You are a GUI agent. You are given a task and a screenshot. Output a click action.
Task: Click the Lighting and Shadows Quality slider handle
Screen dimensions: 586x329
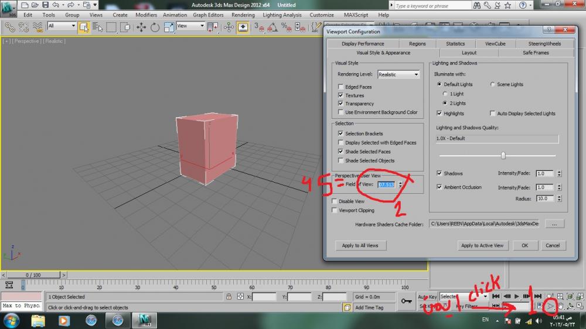[503, 155]
